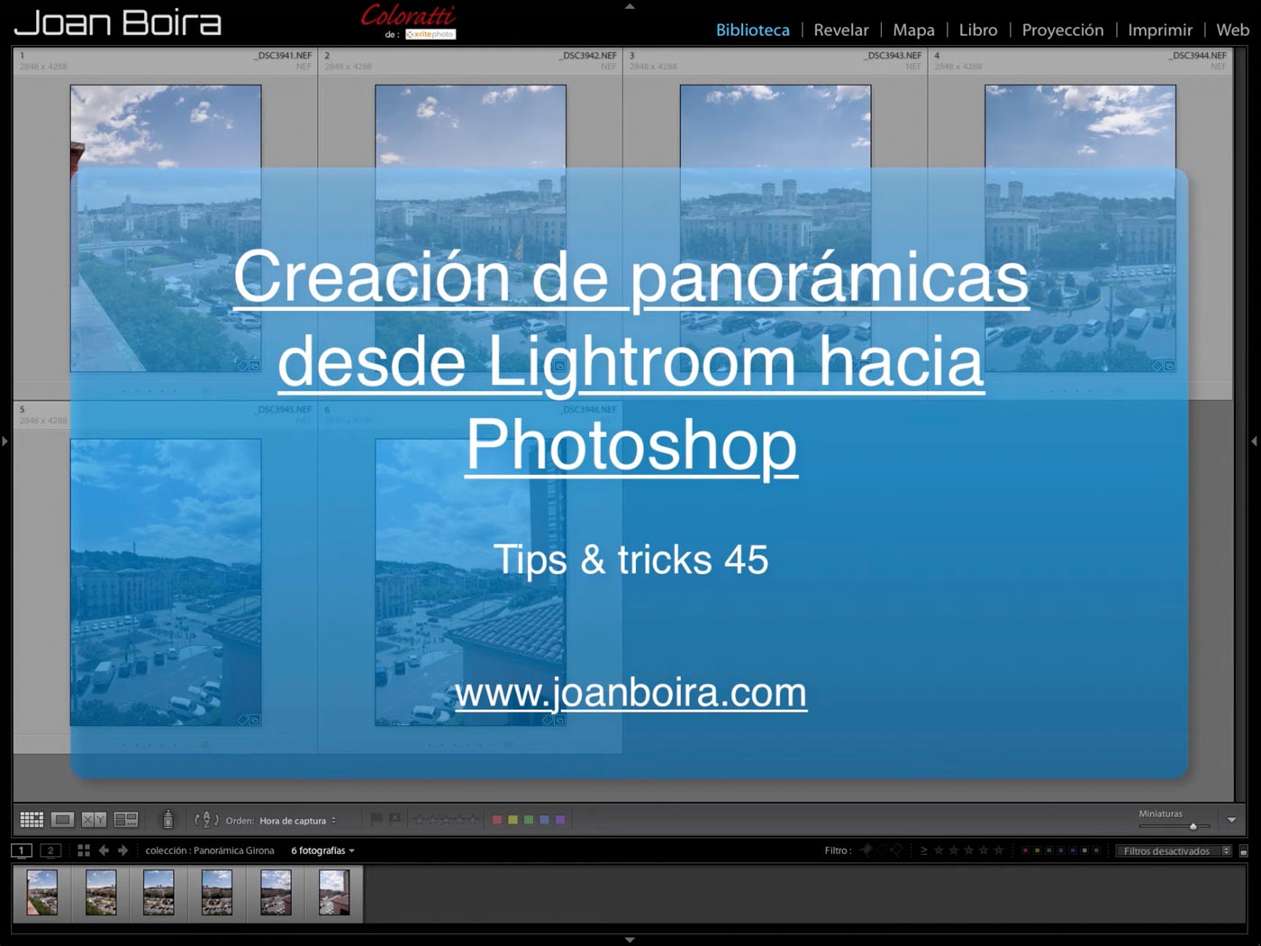Select grid photo _DSC3945.NEF
This screenshot has height=946, width=1261.
click(166, 582)
